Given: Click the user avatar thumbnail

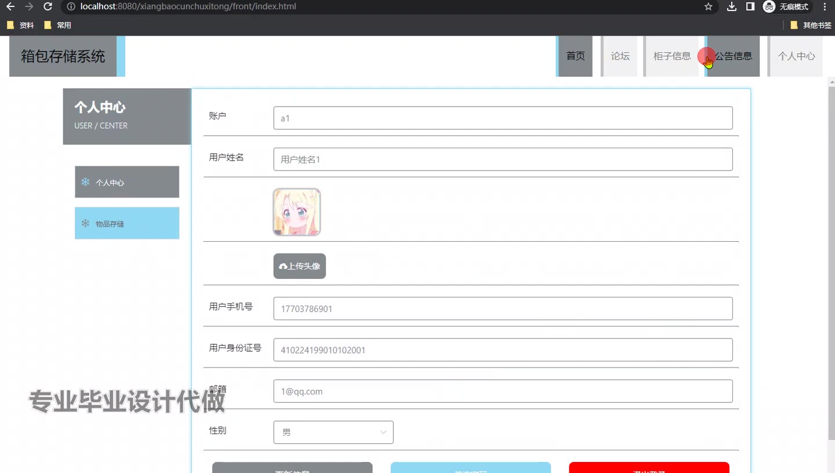Looking at the screenshot, I should click(x=297, y=212).
